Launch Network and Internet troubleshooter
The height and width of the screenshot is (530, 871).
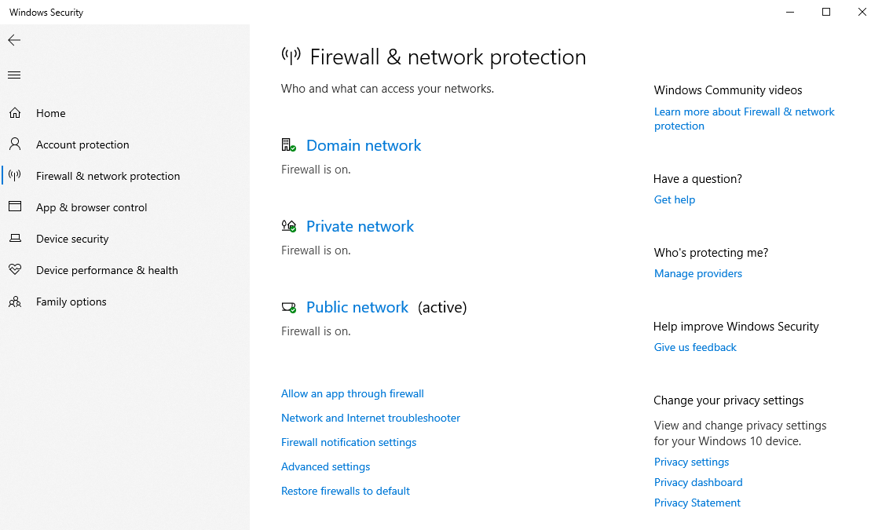[x=371, y=418]
